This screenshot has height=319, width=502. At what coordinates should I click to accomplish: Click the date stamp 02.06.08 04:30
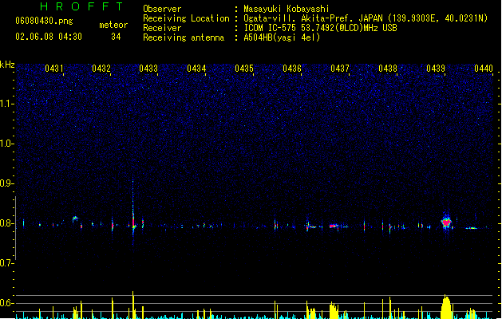pyautogui.click(x=49, y=37)
